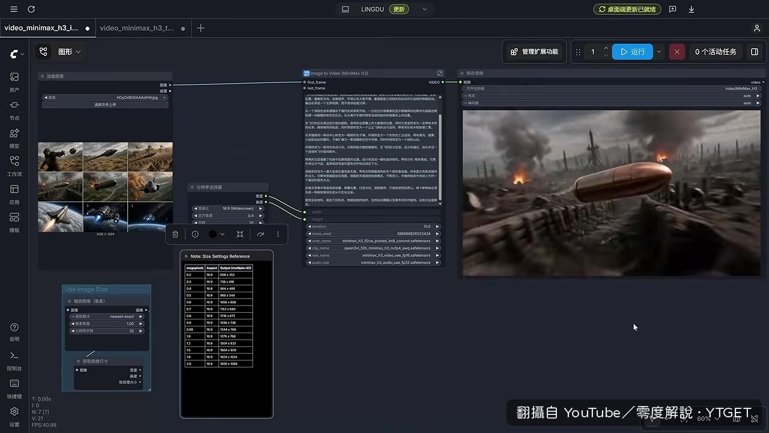Click the refresh icon in top bar
This screenshot has width=769, height=433.
coord(31,9)
